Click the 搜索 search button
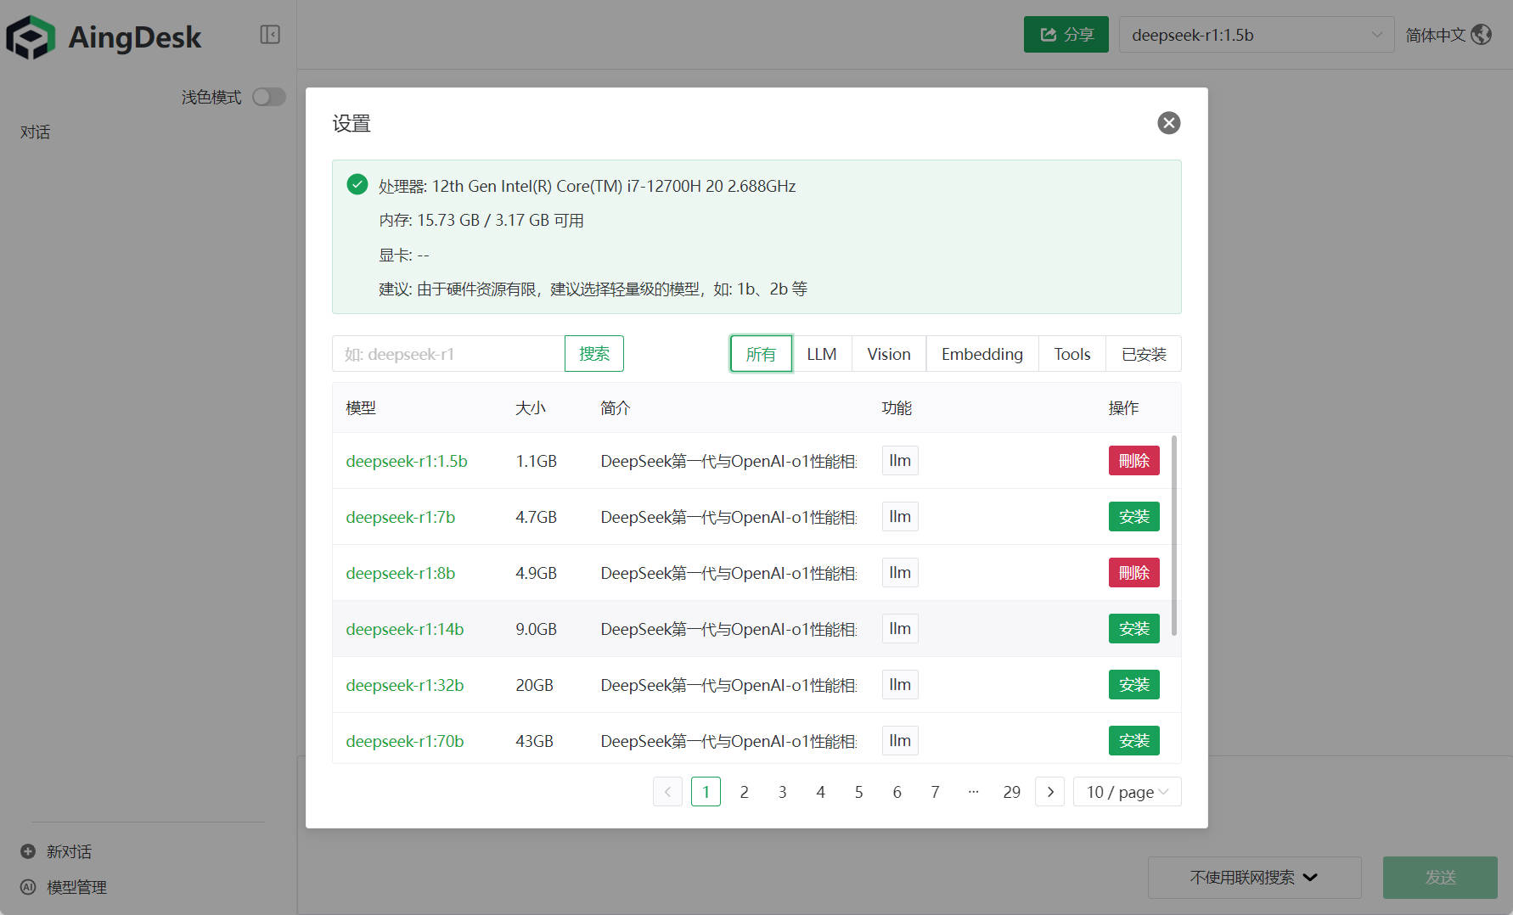 point(594,354)
